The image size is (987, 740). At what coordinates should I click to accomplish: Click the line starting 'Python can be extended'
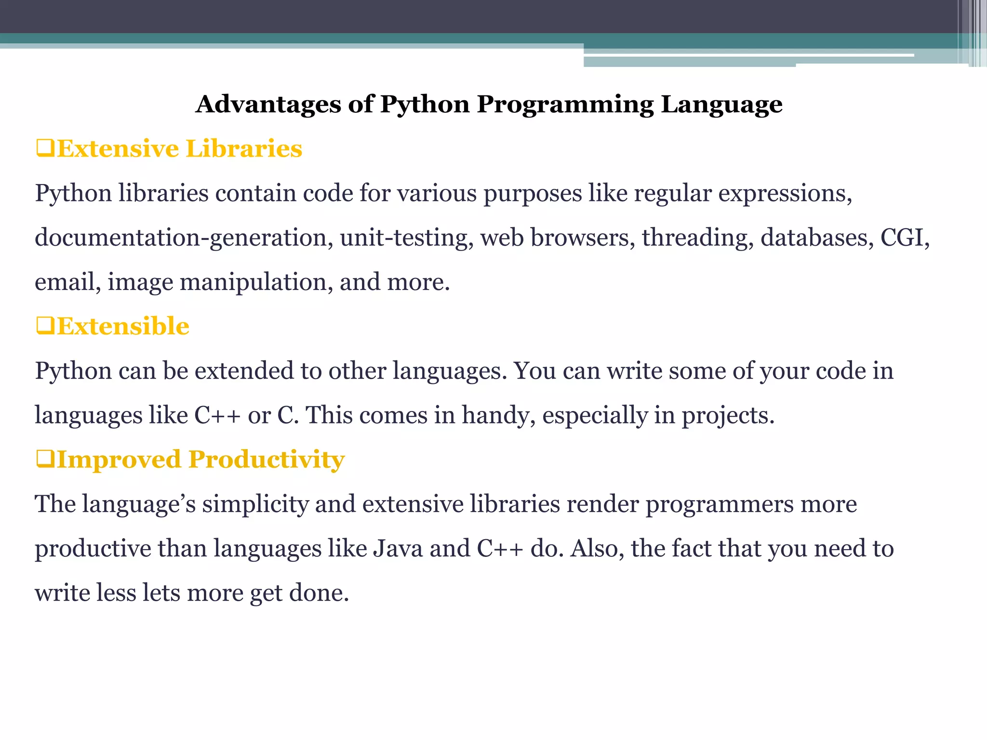coord(464,371)
